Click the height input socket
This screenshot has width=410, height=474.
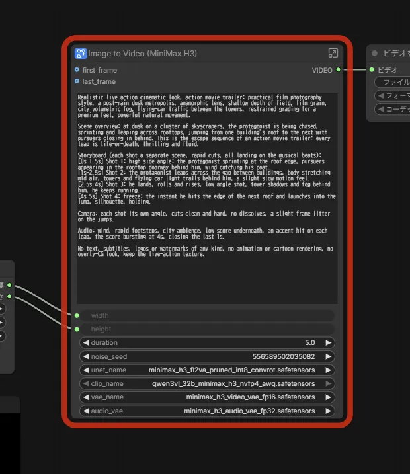click(x=77, y=329)
